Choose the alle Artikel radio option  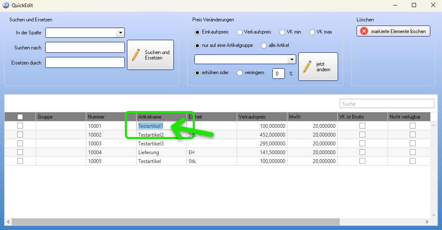(264, 46)
